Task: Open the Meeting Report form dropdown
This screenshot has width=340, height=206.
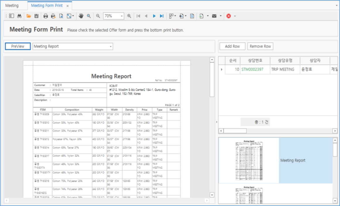Action: 110,47
